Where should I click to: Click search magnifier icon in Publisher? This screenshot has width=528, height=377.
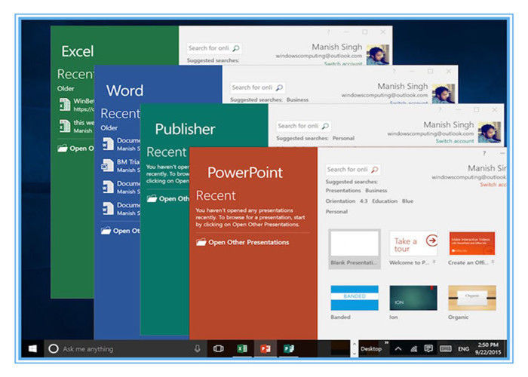click(325, 126)
